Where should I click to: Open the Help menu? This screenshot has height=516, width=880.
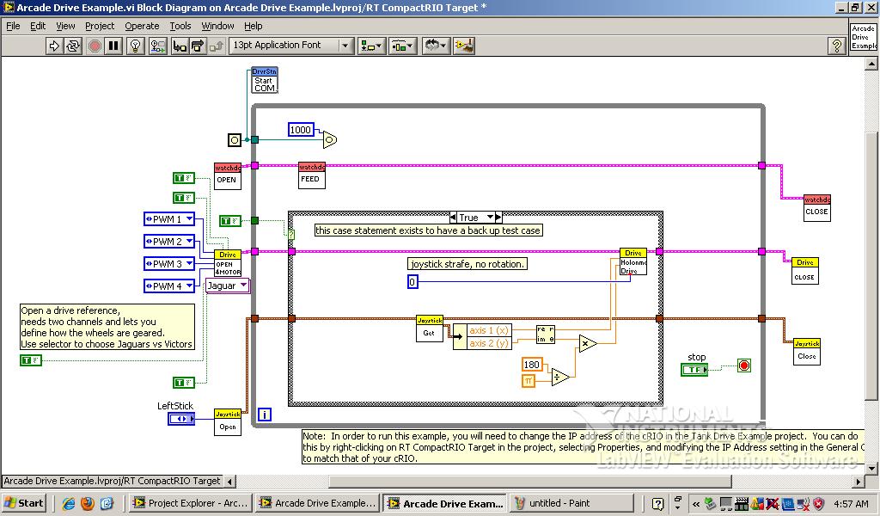[254, 26]
